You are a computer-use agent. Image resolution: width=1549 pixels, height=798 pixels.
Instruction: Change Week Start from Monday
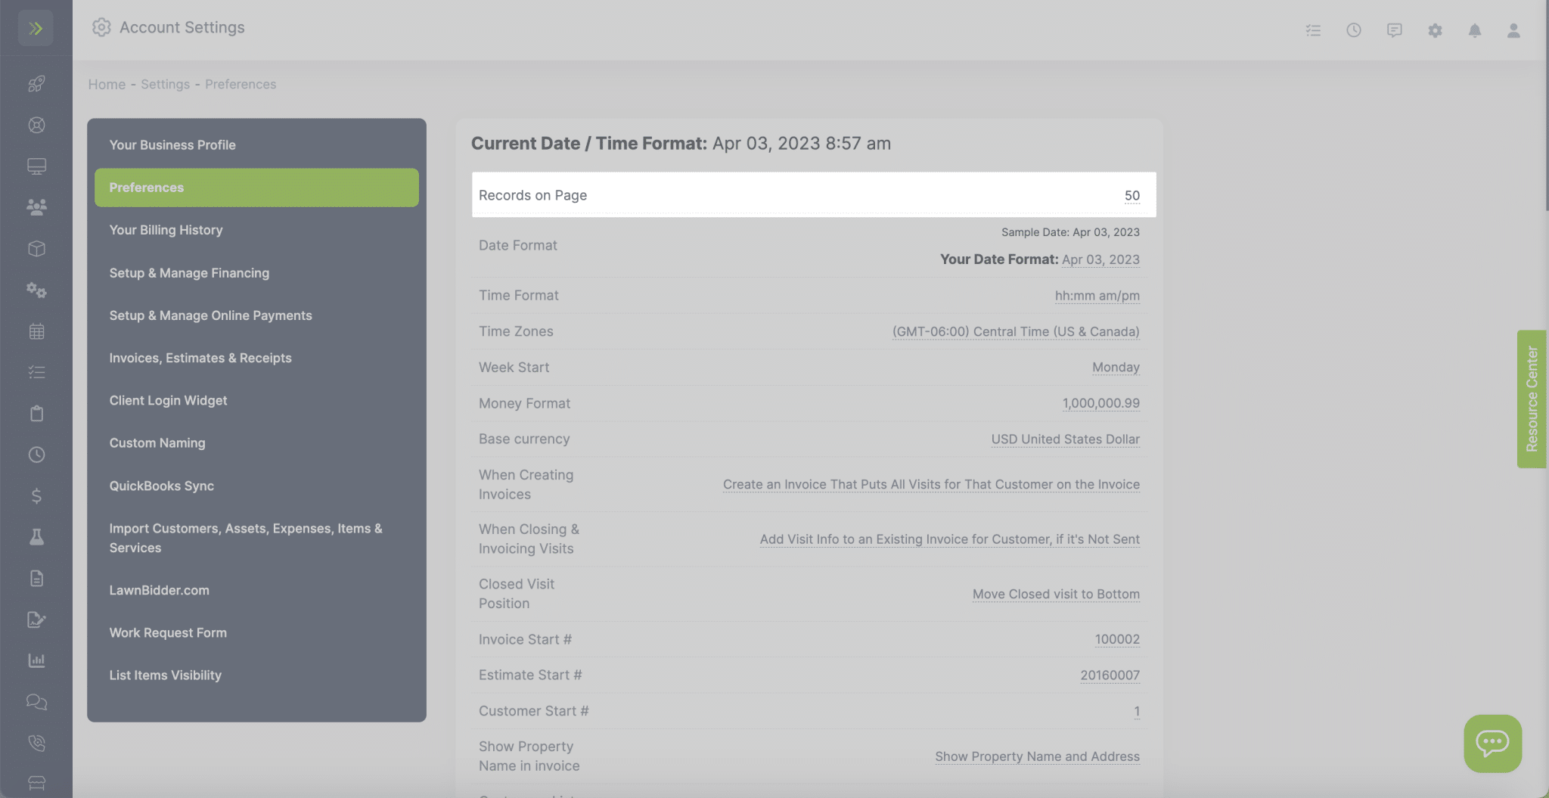point(1115,367)
